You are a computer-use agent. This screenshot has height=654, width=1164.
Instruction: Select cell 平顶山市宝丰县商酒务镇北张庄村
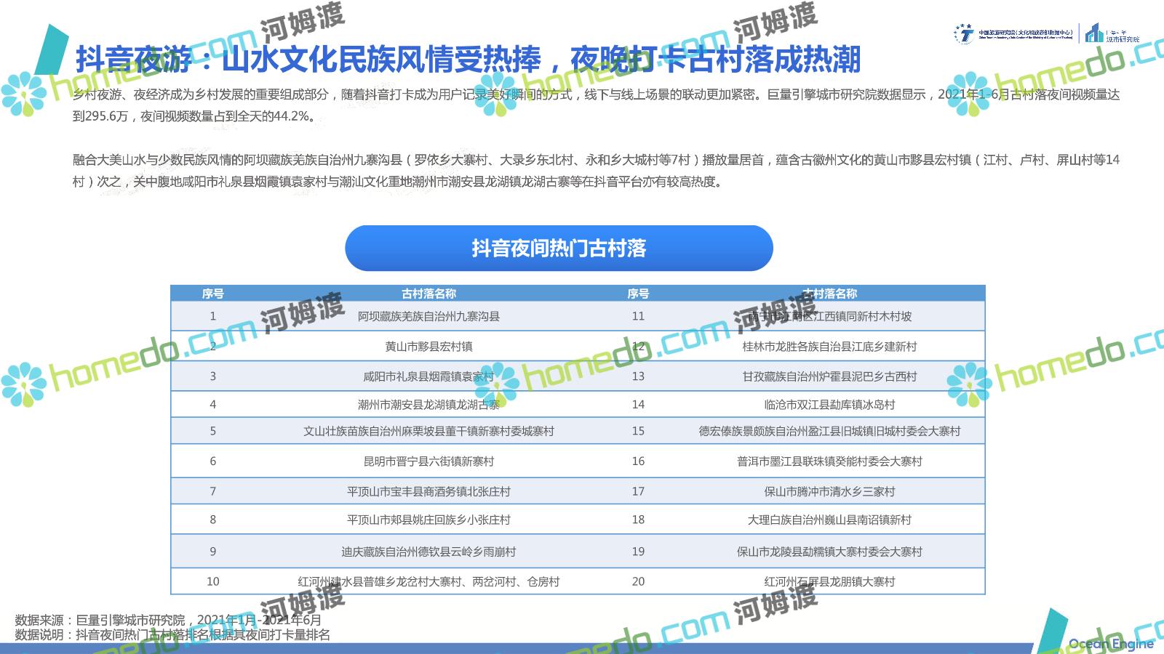click(x=428, y=492)
